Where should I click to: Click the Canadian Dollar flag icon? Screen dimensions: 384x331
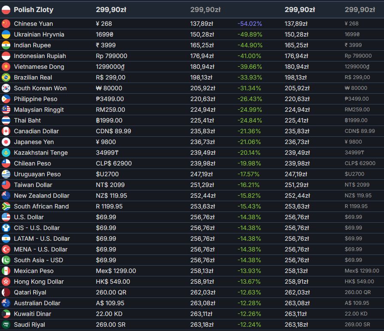coord(6,131)
